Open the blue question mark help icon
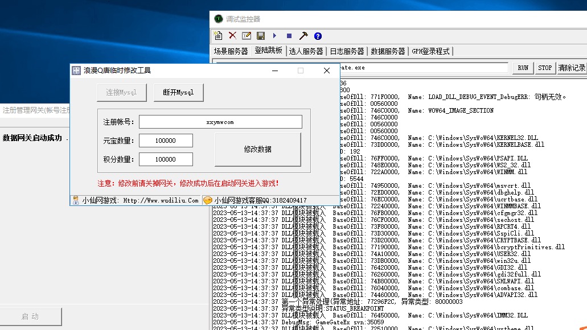 [x=318, y=36]
